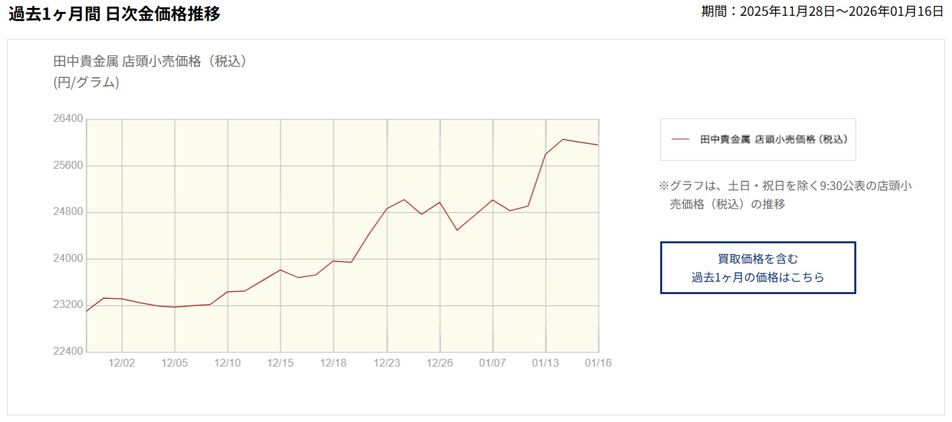Select the 期間 date range text at top right
Screen dimensions: 952x422
822,11
